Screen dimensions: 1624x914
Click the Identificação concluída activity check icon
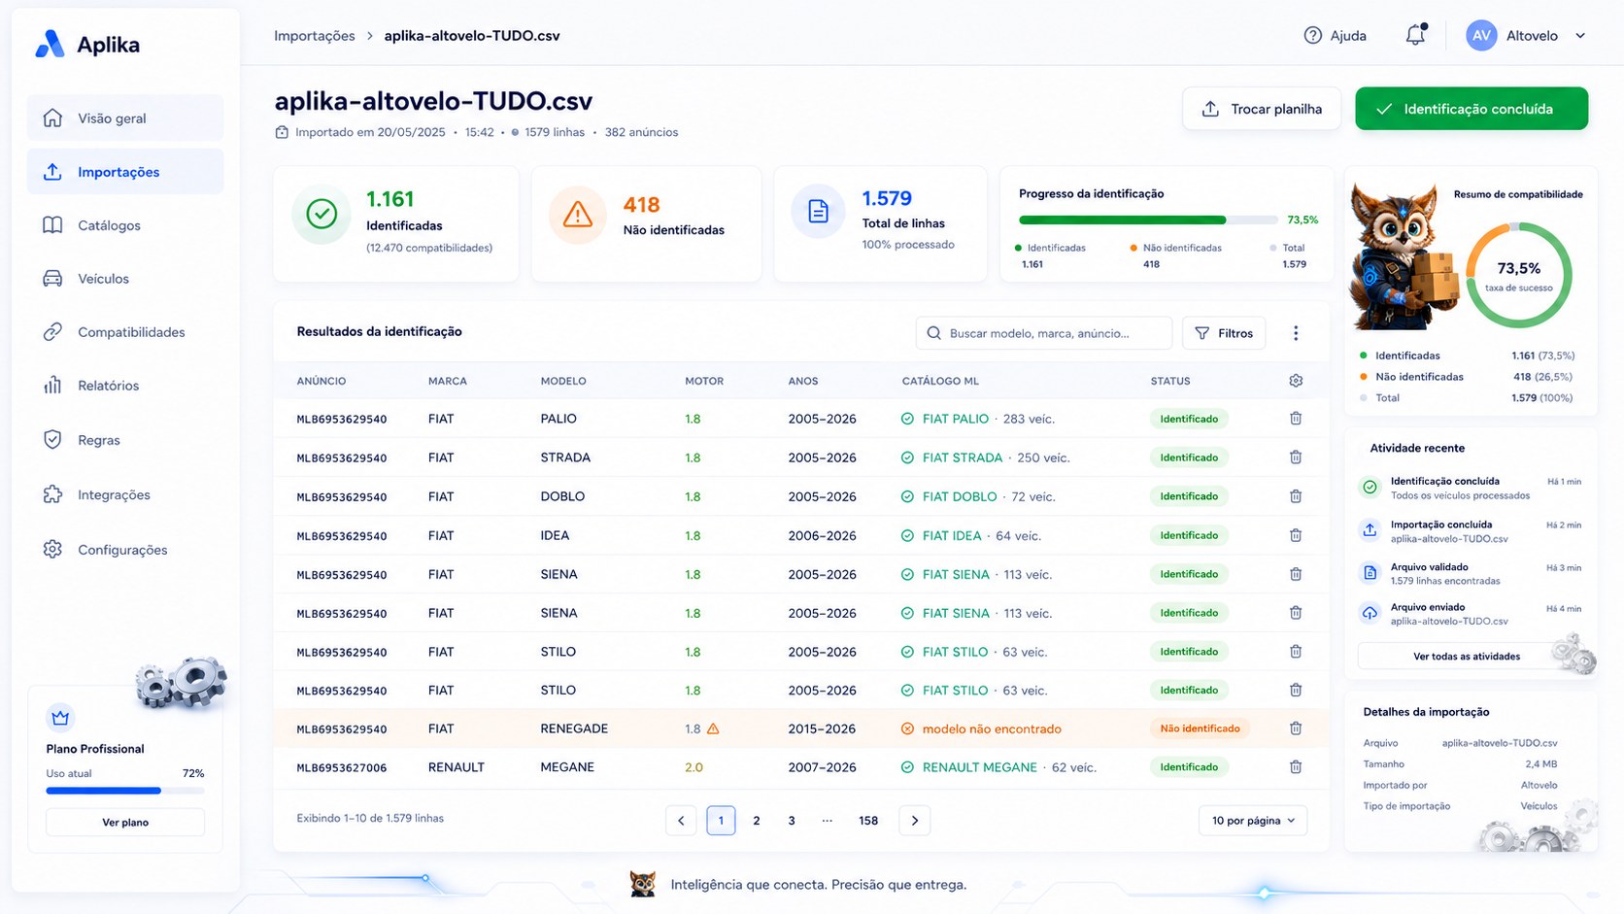click(1370, 488)
